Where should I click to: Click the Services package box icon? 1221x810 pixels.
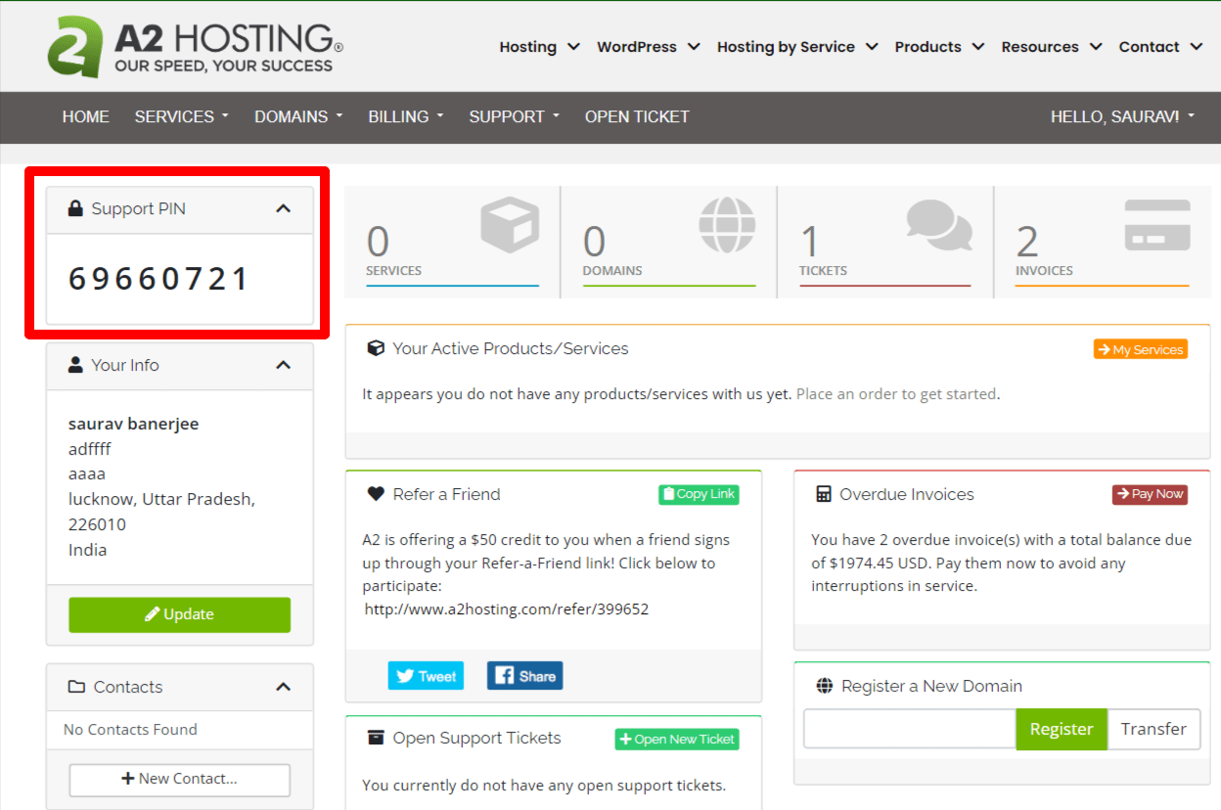click(x=508, y=225)
